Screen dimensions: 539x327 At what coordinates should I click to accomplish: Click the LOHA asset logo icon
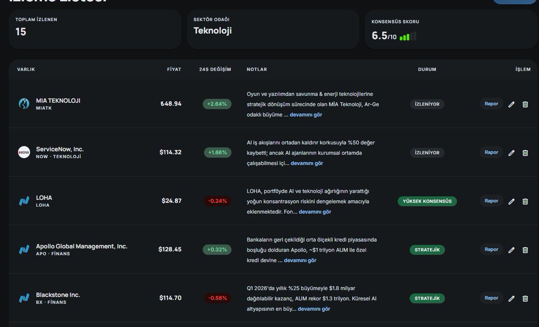click(x=24, y=201)
